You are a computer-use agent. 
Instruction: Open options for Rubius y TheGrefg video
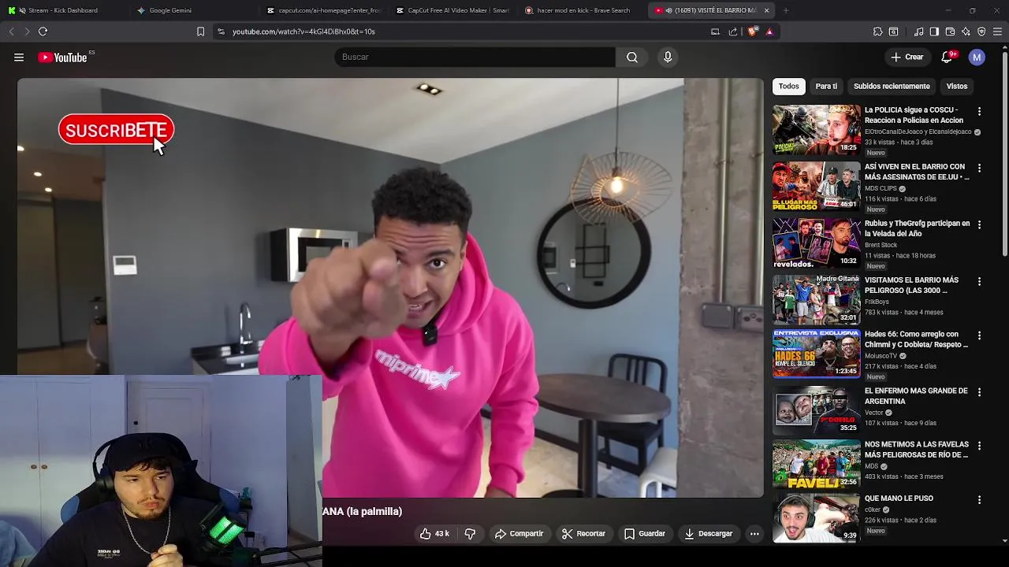979,225
